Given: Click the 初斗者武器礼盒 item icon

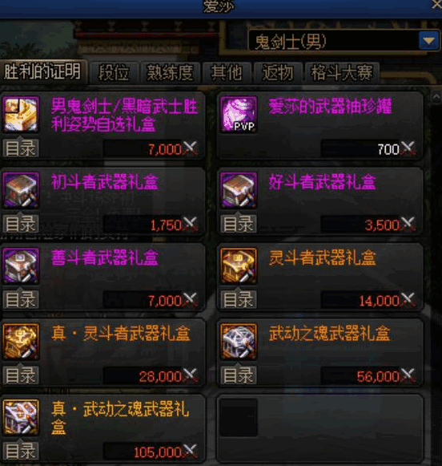Looking at the screenshot, I should 21,190.
